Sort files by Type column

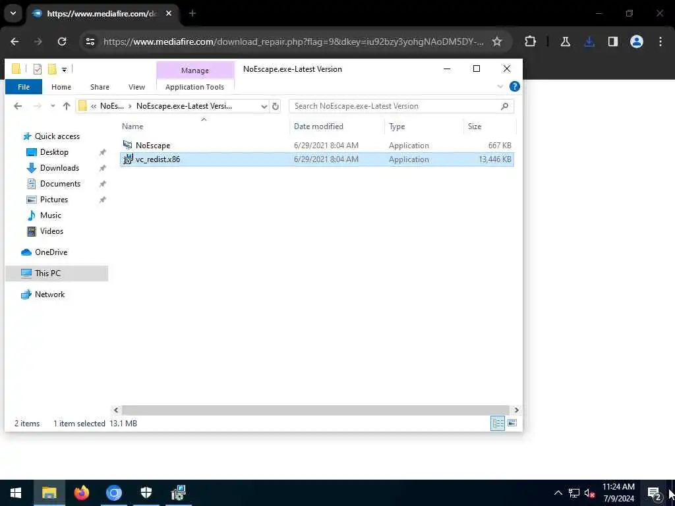[x=397, y=126]
